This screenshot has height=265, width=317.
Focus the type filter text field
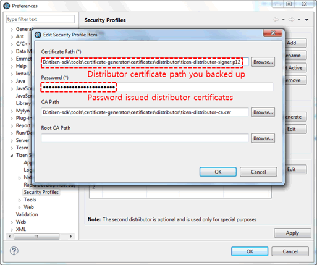click(40, 19)
